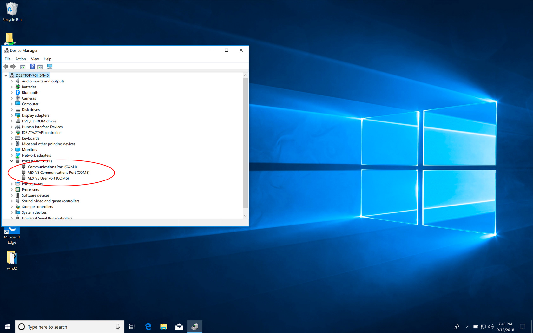This screenshot has height=333, width=533.
Task: Select the win32 folder on desktop
Action: click(x=12, y=261)
